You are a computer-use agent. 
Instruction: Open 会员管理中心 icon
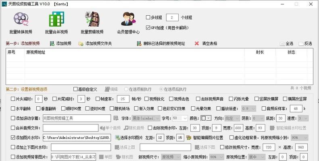coord(128,19)
